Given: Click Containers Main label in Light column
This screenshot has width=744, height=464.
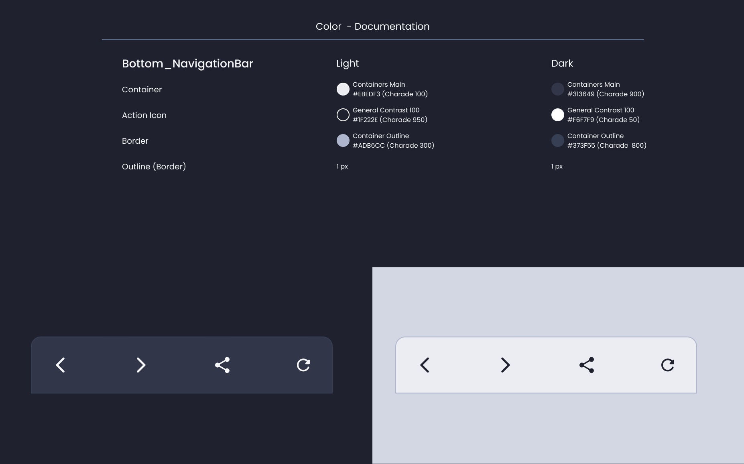Looking at the screenshot, I should 379,84.
